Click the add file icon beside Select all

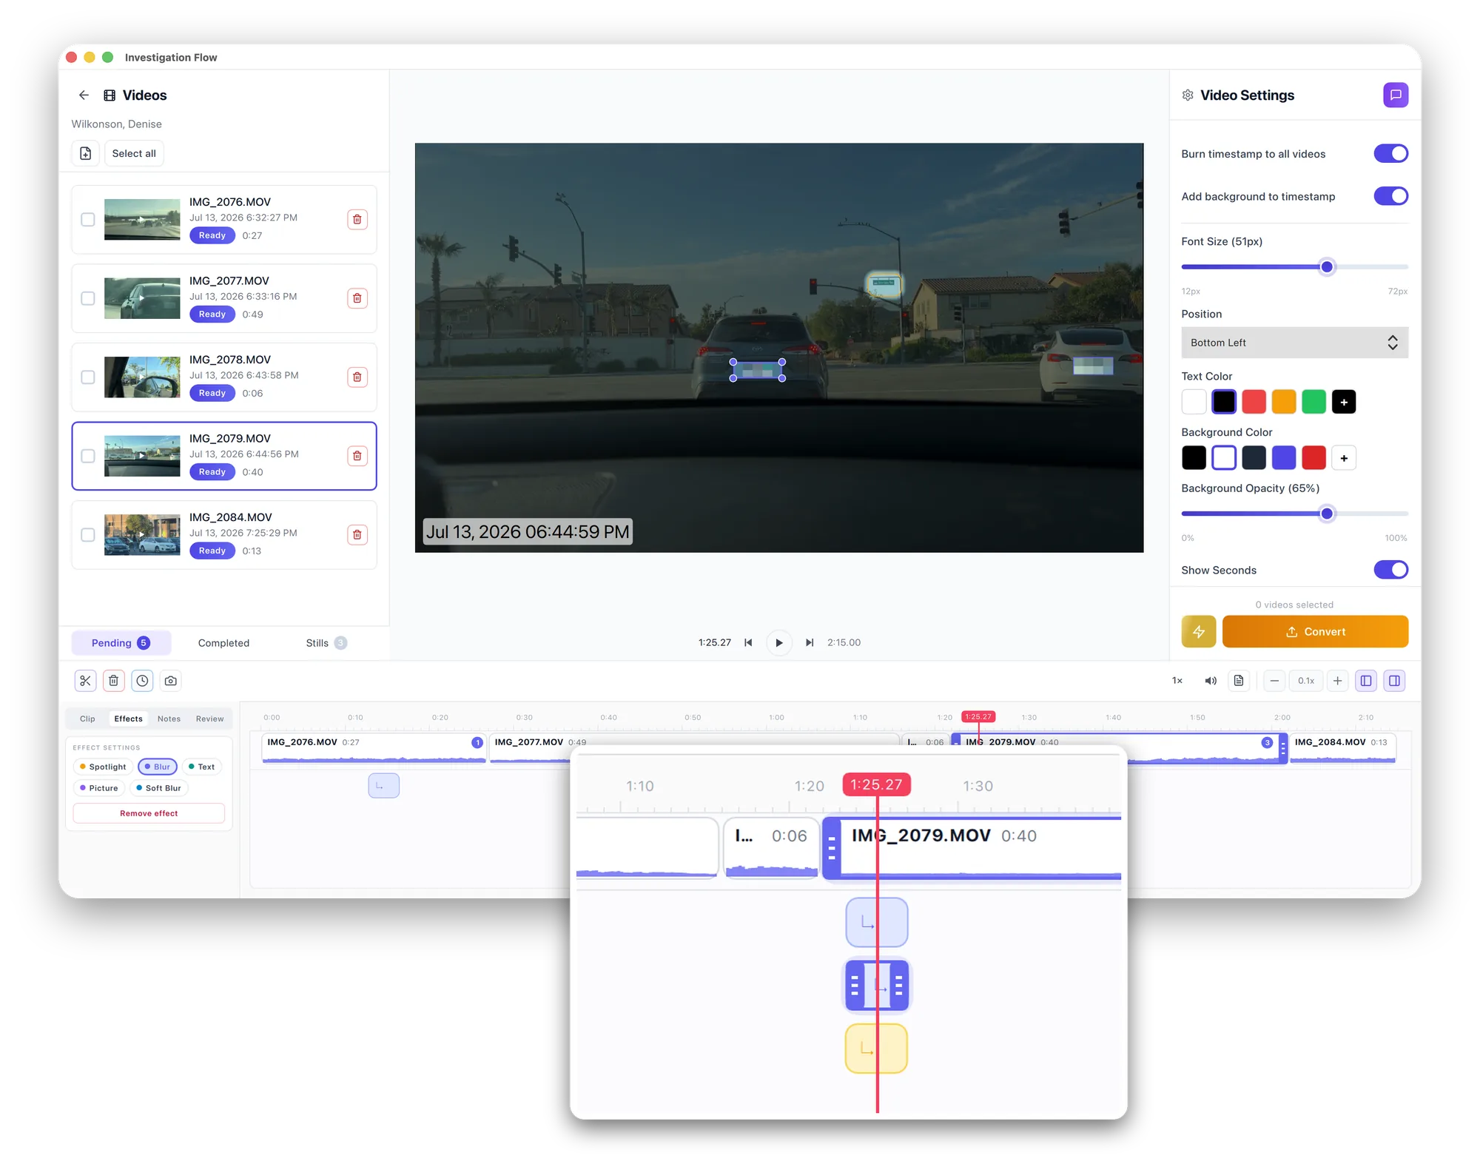point(86,153)
